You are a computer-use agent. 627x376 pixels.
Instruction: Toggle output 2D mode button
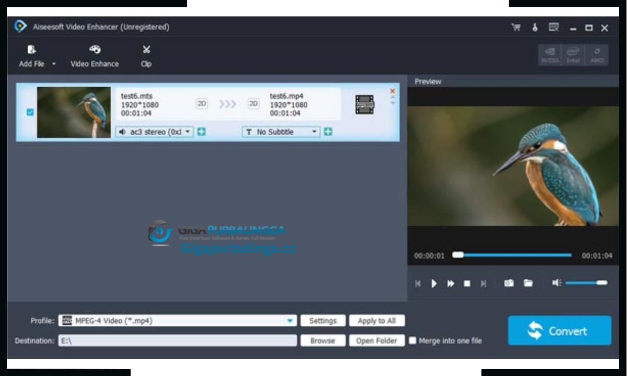point(253,104)
